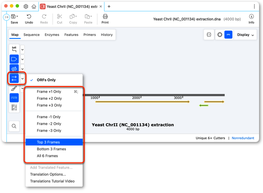
Task: Switch to the History tab
Action: coord(107,35)
